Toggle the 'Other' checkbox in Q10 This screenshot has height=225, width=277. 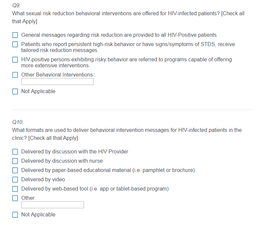click(15, 198)
